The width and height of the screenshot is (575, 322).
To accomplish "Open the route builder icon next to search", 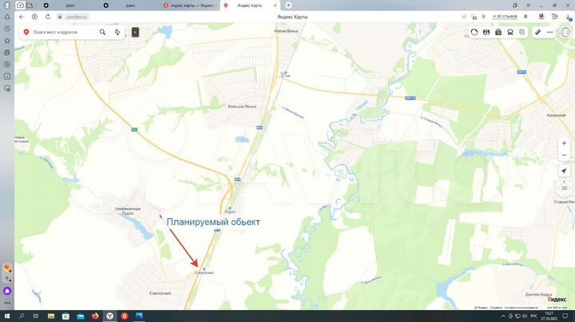I will click(117, 32).
